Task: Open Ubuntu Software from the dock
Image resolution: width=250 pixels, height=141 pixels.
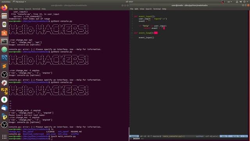Action: 4,33
